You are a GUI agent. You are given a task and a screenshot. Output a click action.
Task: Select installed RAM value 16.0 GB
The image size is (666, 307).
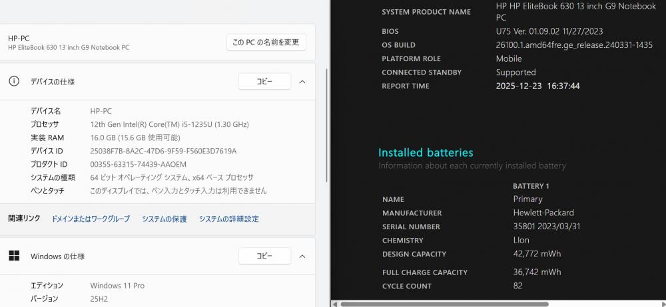(x=135, y=138)
